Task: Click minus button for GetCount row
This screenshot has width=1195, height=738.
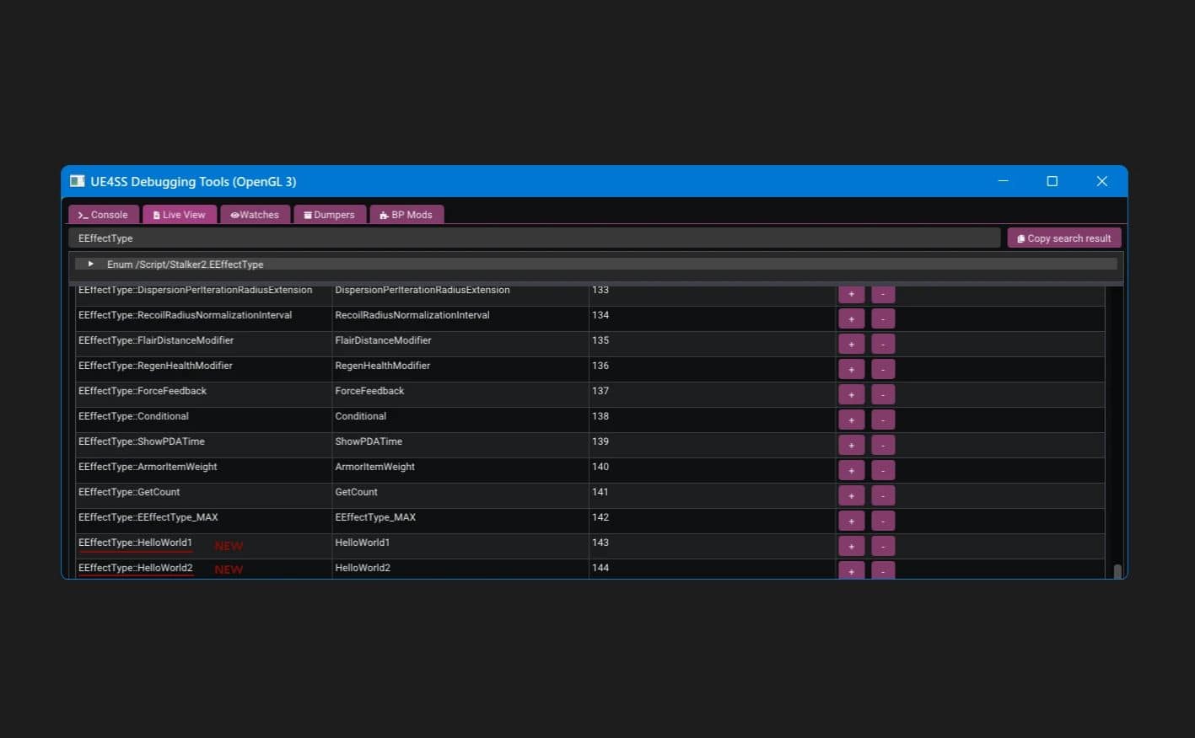Action: tap(882, 495)
